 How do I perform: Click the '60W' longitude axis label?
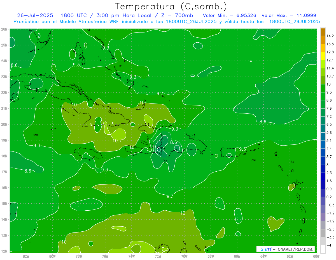tap(316, 256)
